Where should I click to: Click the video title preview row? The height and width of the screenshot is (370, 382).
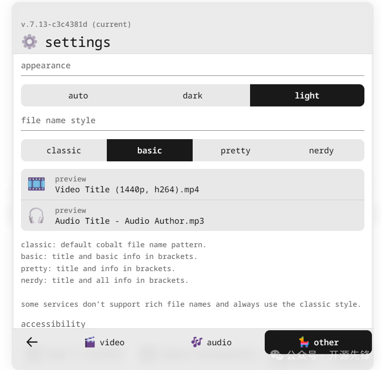(193, 184)
